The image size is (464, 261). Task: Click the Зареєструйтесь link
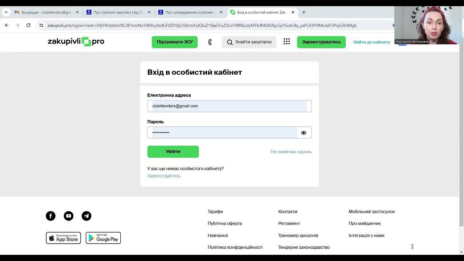[x=164, y=176]
